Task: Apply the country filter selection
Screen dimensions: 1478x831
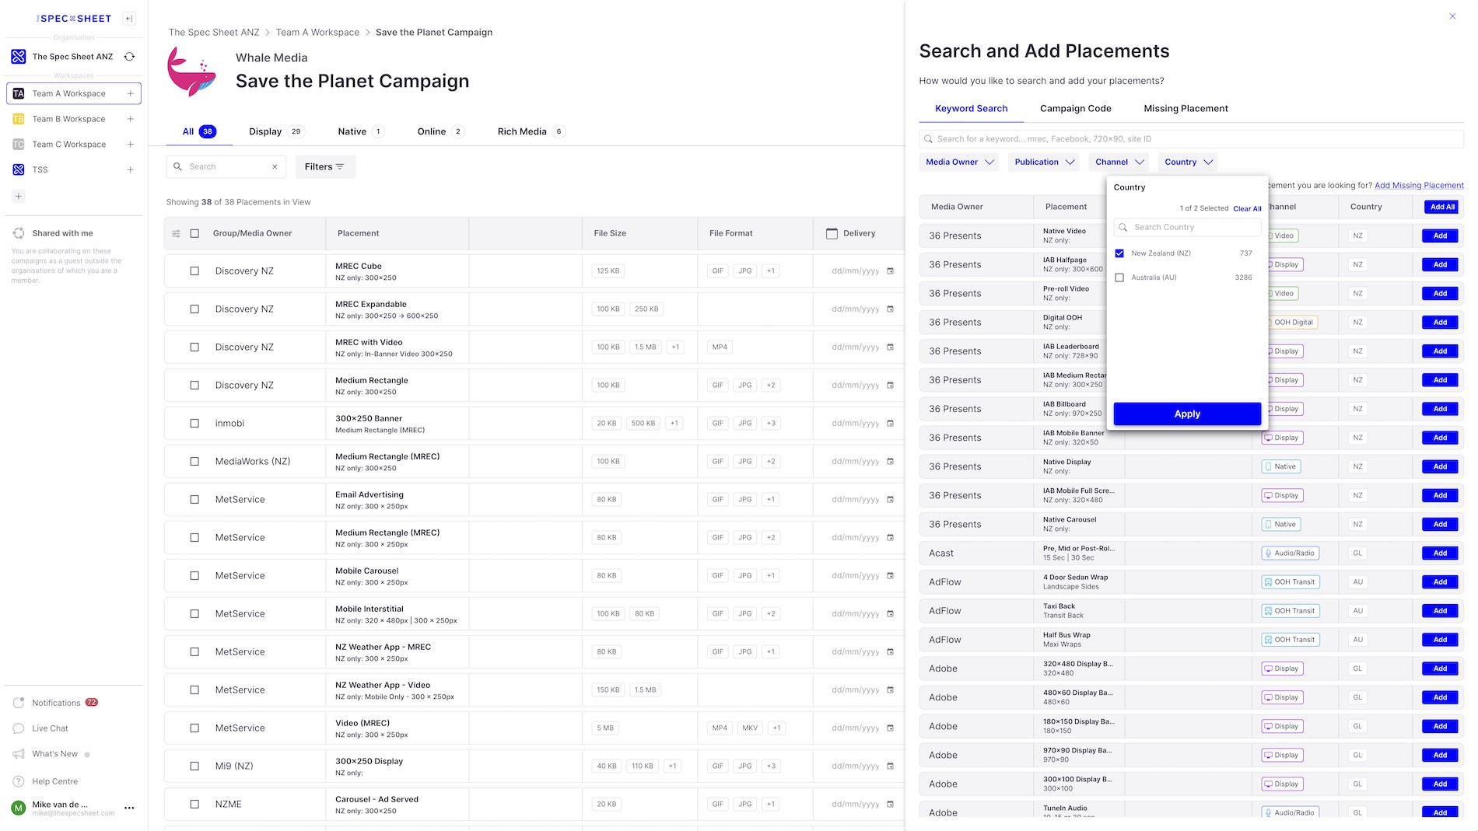Action: click(x=1187, y=414)
